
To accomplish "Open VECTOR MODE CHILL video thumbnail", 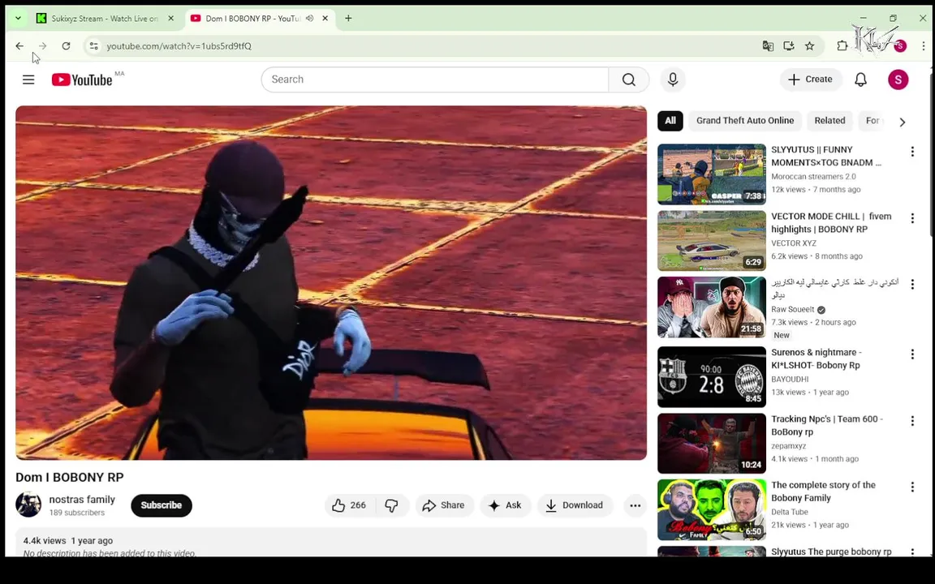I will [x=711, y=241].
